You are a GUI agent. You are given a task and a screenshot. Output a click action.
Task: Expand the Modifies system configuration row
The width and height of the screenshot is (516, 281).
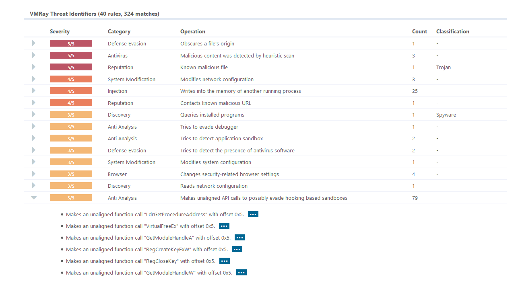[33, 162]
